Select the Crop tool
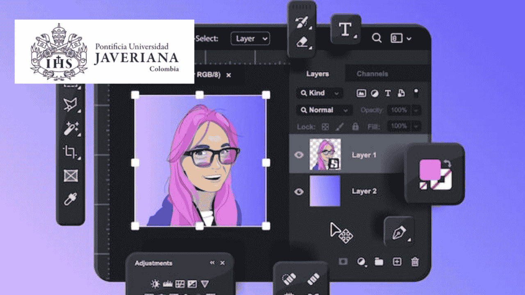This screenshot has height=295, width=525. pyautogui.click(x=70, y=152)
